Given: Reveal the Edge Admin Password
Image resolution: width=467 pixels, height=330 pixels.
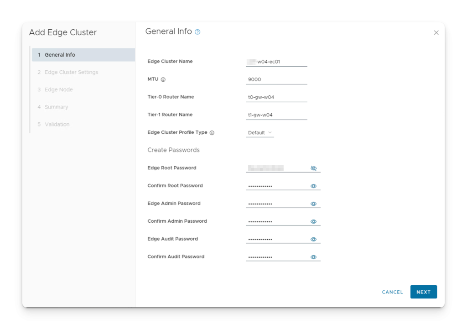Looking at the screenshot, I should point(313,204).
